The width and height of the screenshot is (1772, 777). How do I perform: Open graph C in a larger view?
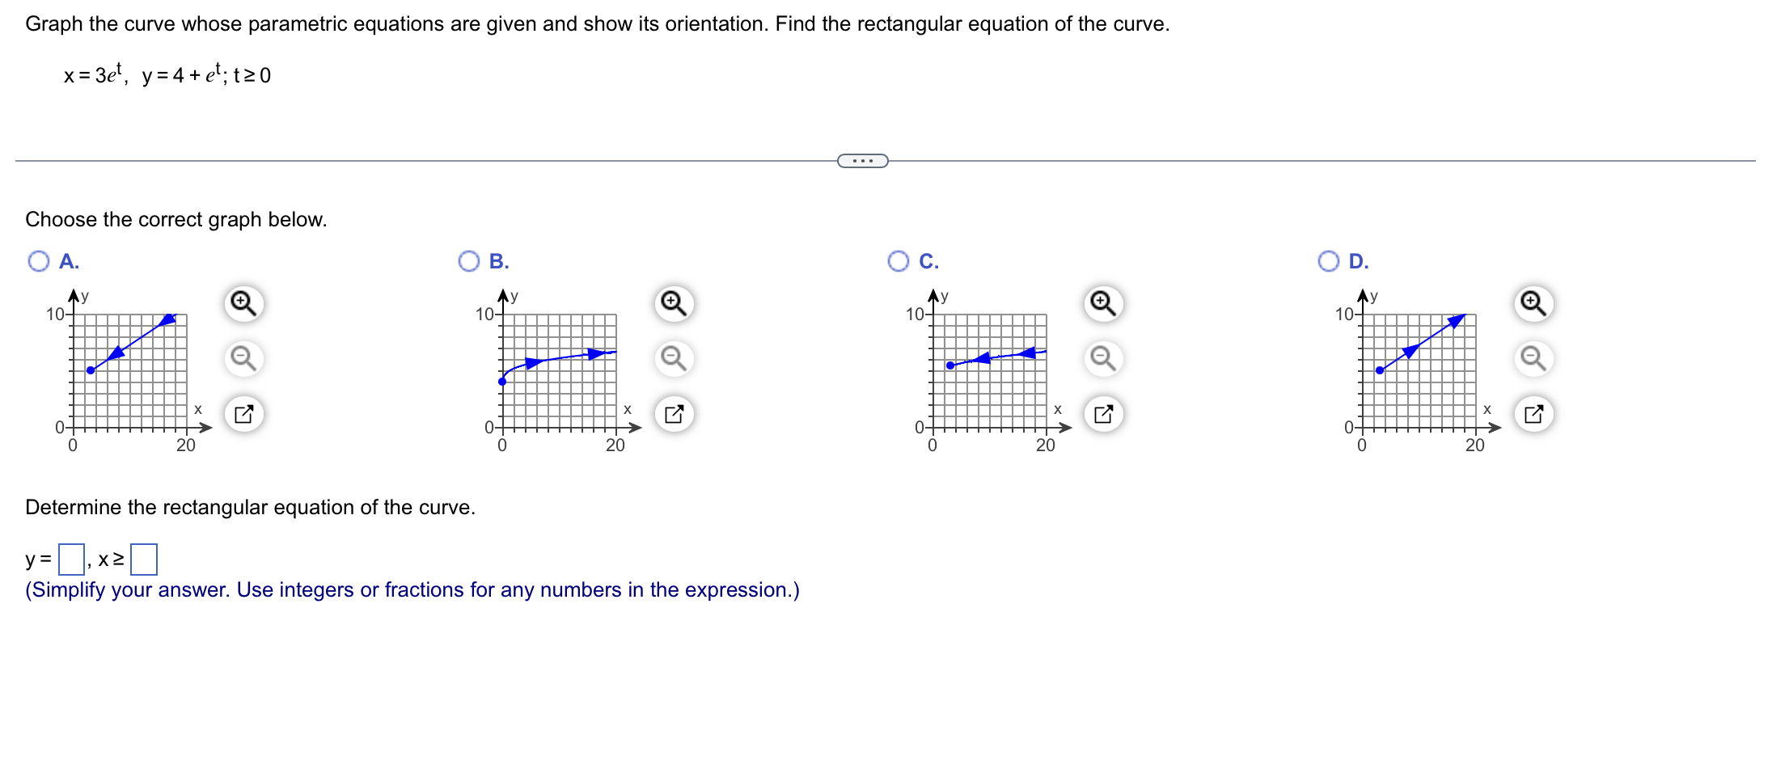coord(1102,414)
